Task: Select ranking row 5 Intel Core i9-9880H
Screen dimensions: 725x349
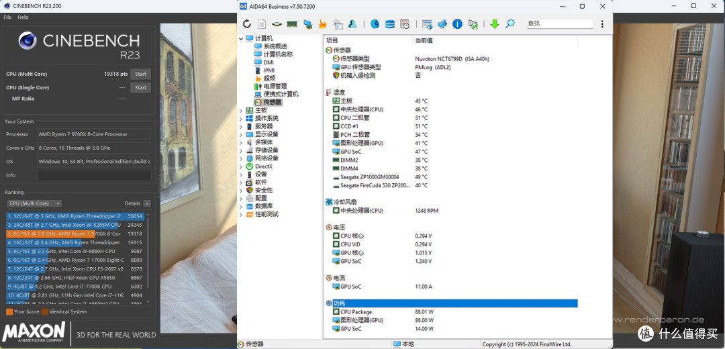Action: [75, 252]
